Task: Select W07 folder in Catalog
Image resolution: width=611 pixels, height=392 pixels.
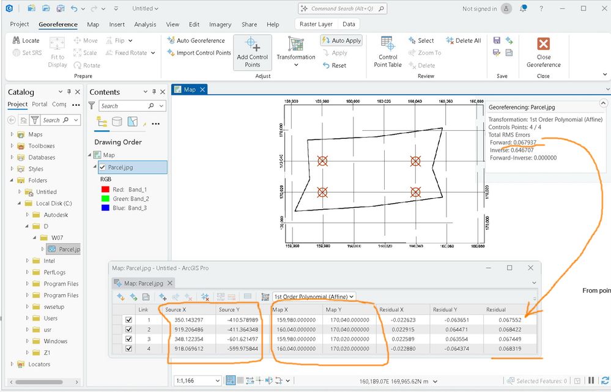Action: coord(57,238)
